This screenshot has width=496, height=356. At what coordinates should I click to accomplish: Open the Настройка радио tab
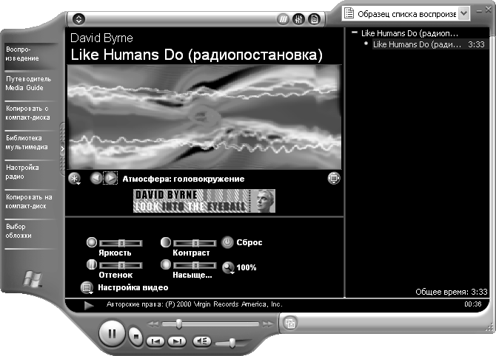point(30,172)
